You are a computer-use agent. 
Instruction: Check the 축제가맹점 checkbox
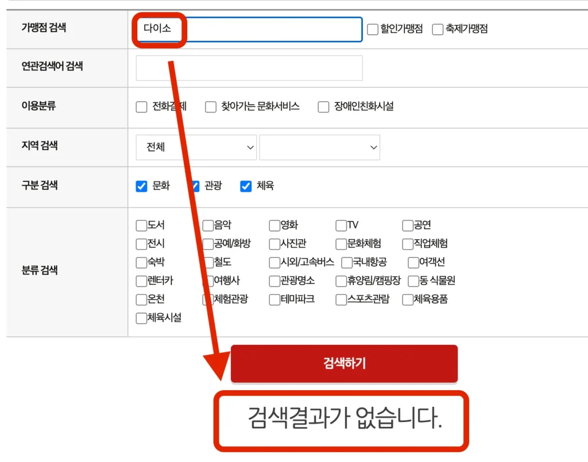[x=438, y=29]
